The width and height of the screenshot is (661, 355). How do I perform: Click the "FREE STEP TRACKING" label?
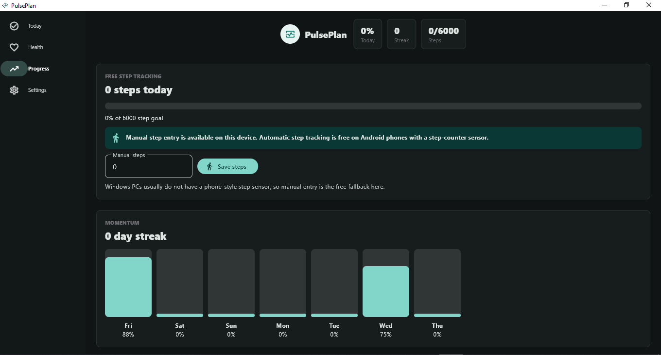click(x=133, y=76)
